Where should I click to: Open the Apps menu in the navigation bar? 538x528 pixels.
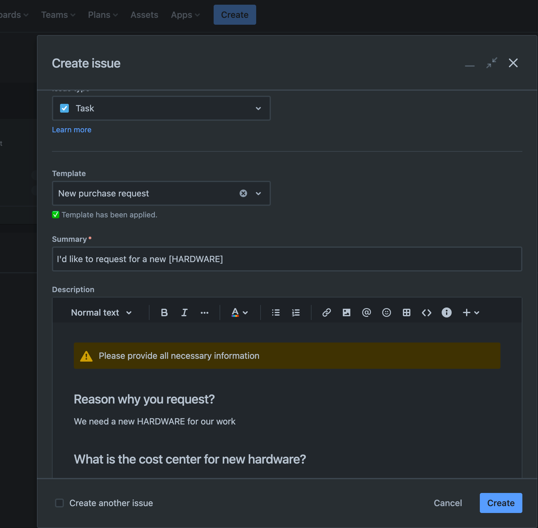pyautogui.click(x=185, y=15)
